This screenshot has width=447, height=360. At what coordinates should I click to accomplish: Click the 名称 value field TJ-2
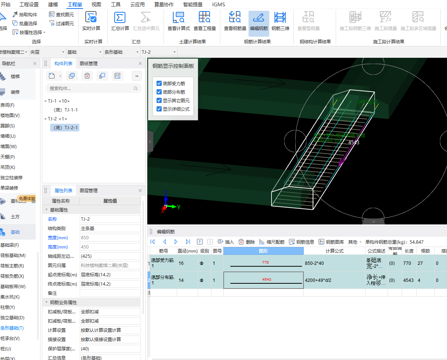click(110, 219)
